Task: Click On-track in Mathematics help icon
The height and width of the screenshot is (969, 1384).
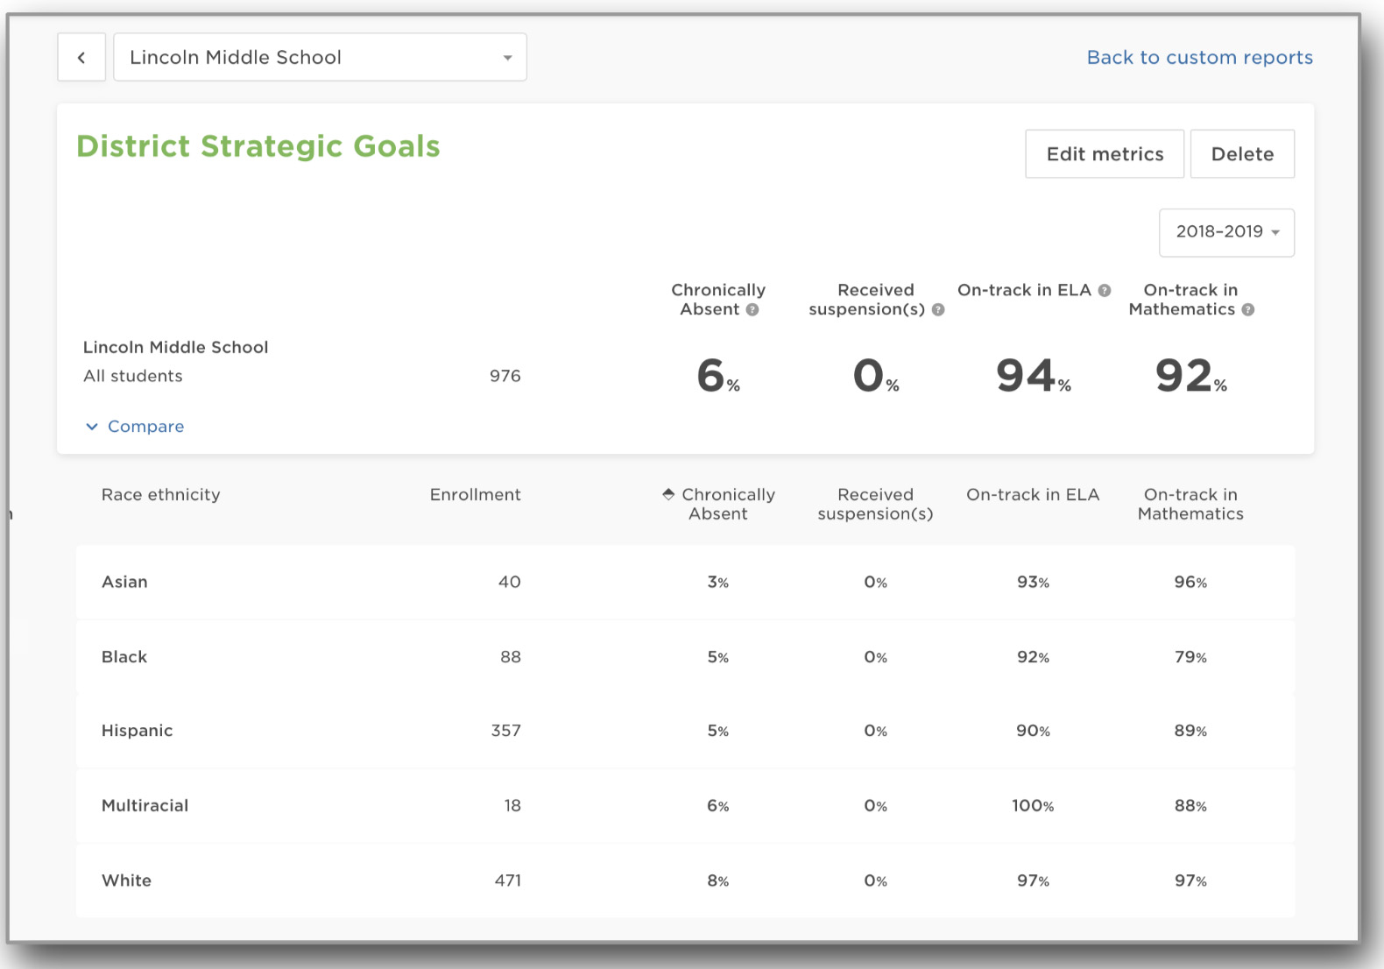Action: 1248,310
